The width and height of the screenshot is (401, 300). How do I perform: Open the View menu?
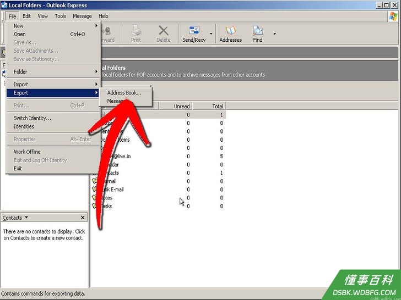coord(43,16)
